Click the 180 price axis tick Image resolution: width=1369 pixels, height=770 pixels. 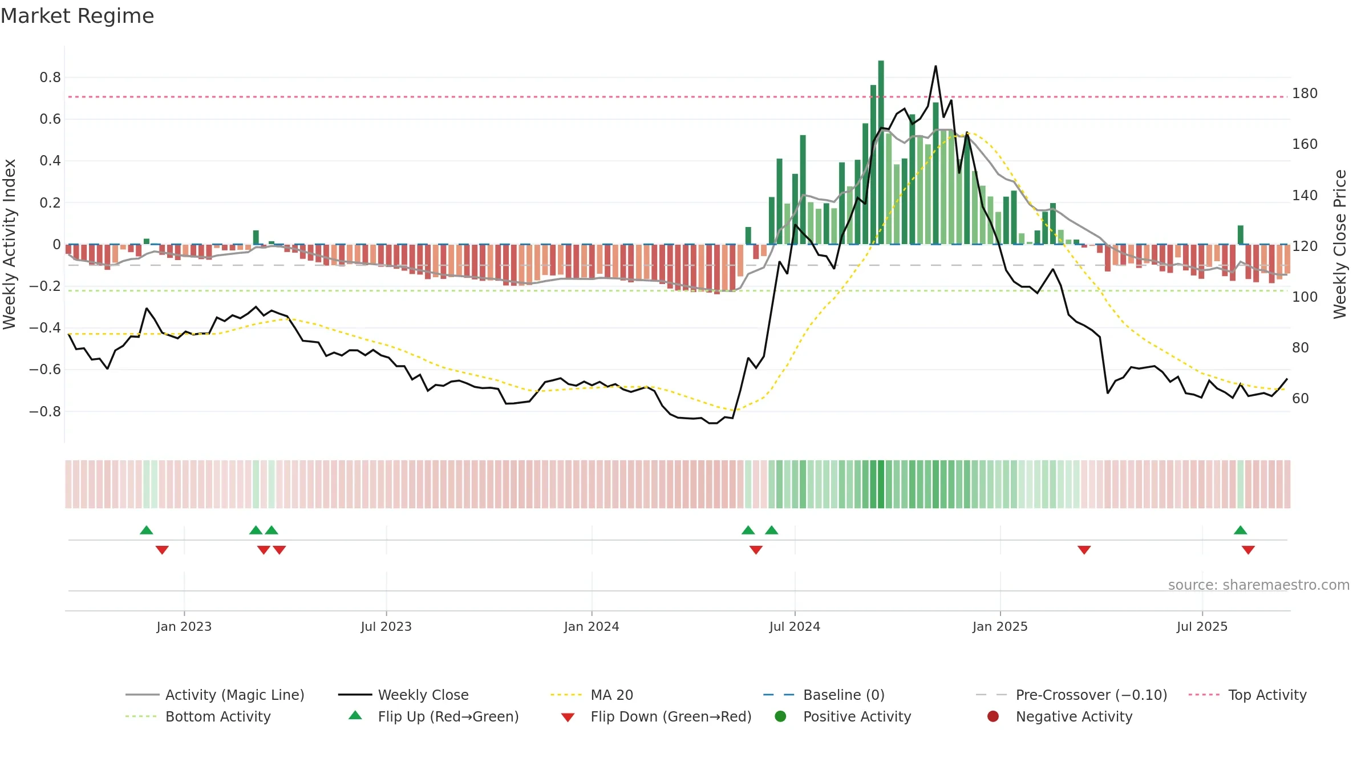[x=1305, y=93]
